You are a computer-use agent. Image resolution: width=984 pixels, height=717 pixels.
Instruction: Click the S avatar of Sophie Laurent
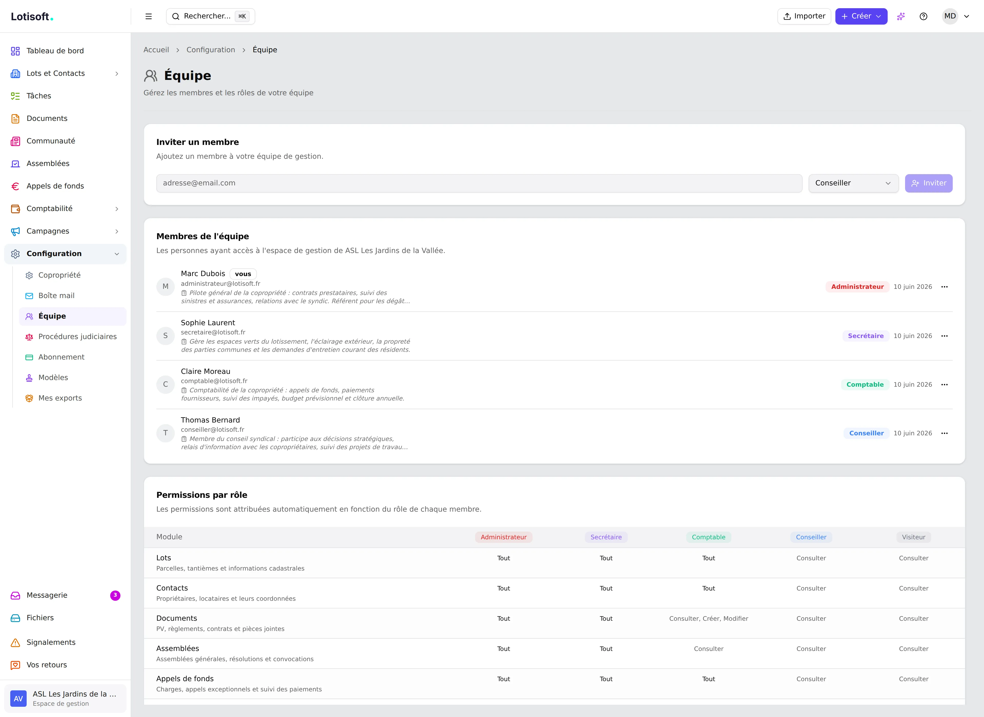[x=166, y=336]
